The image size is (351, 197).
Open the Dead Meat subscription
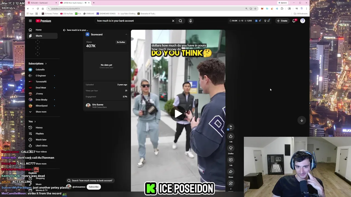click(42, 88)
